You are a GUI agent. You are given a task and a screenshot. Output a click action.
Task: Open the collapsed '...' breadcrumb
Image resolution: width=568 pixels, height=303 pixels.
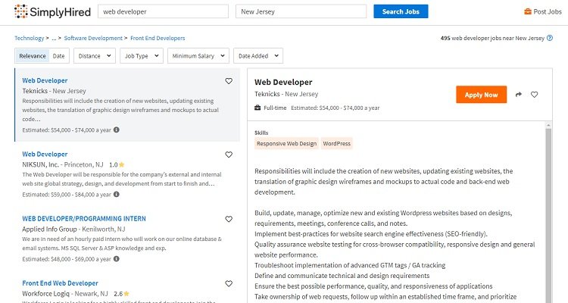click(x=54, y=38)
